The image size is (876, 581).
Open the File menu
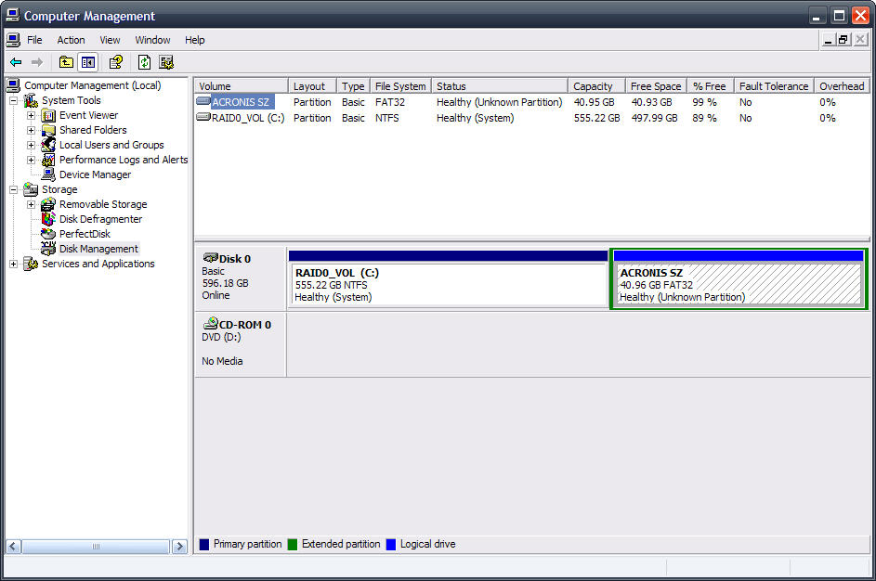34,40
